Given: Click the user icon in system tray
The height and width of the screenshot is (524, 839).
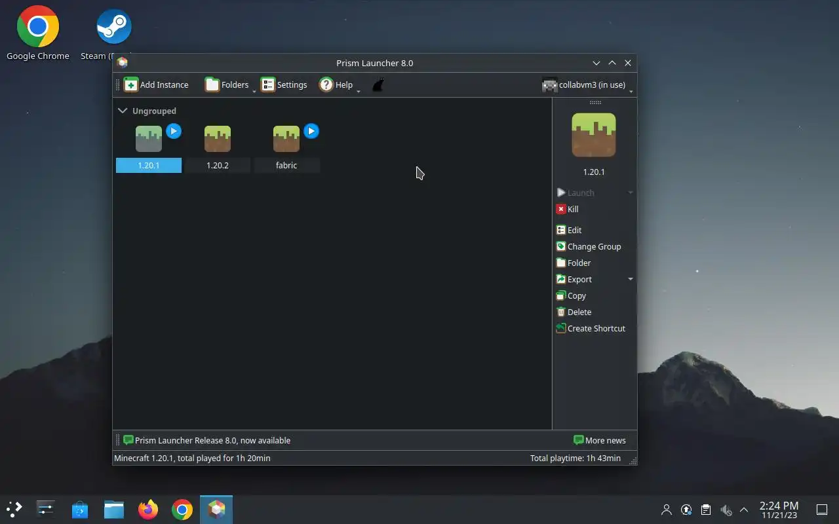Looking at the screenshot, I should tap(667, 510).
